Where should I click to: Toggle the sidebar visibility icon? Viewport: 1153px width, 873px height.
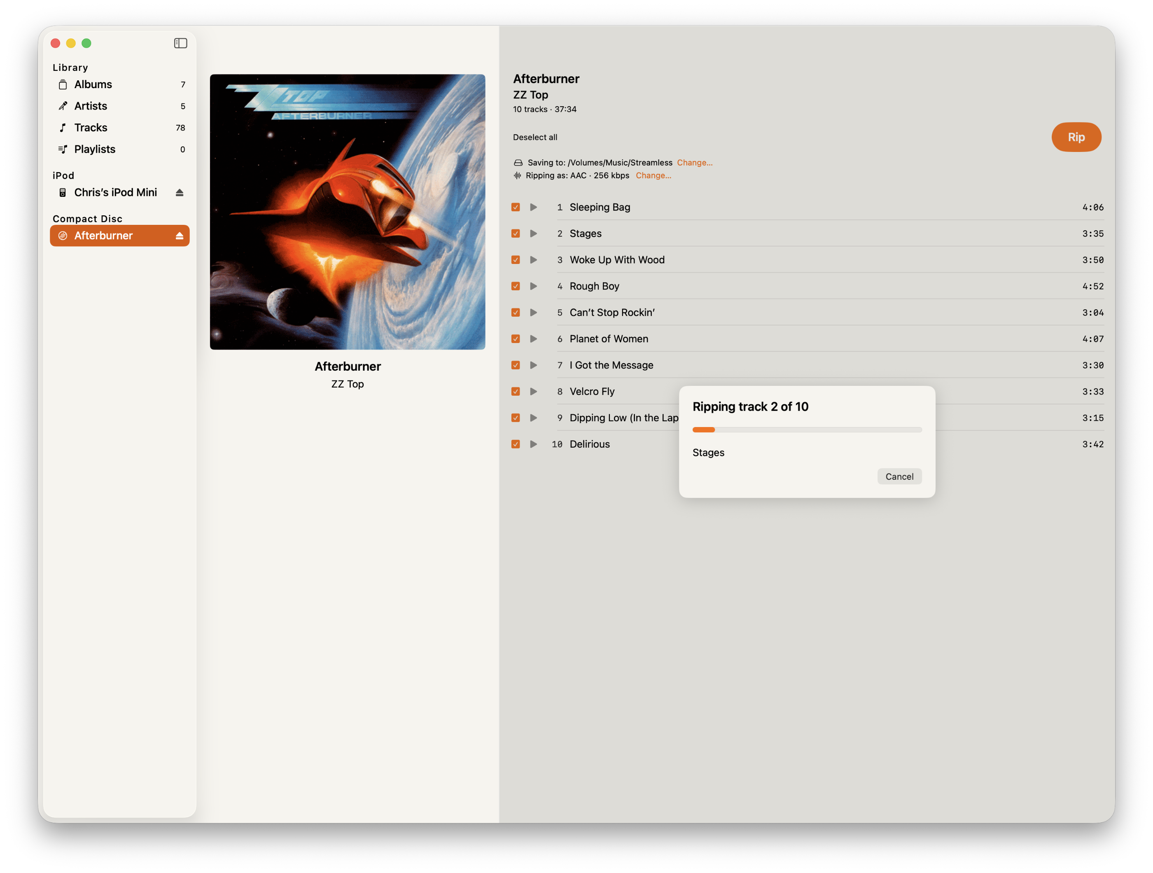[180, 43]
